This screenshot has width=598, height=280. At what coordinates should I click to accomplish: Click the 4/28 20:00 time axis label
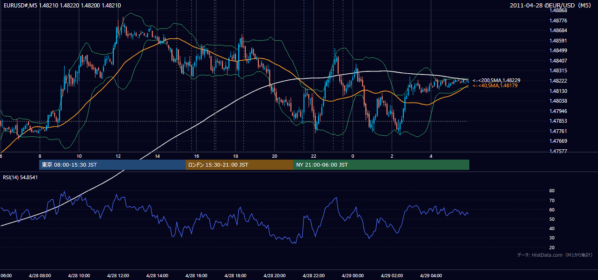click(274, 275)
